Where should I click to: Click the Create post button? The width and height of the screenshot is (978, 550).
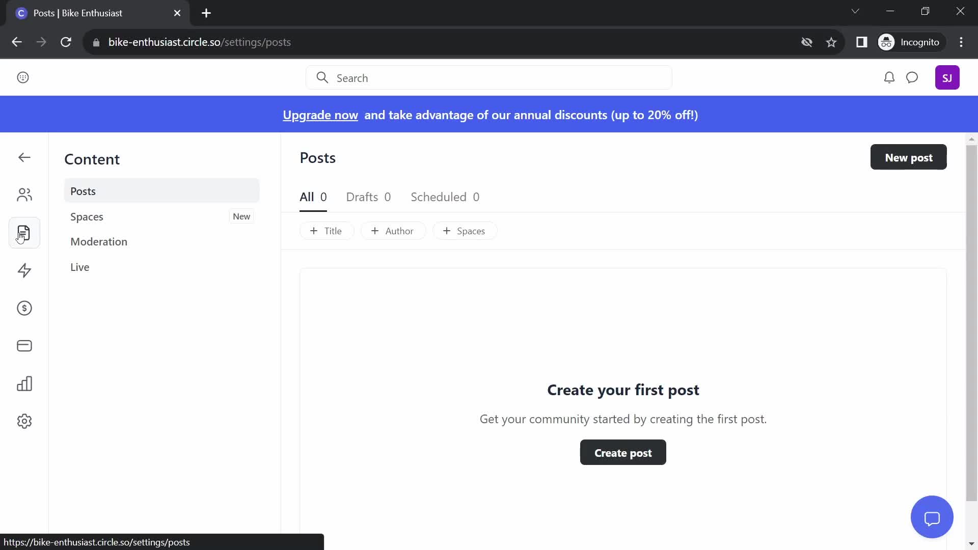click(622, 453)
